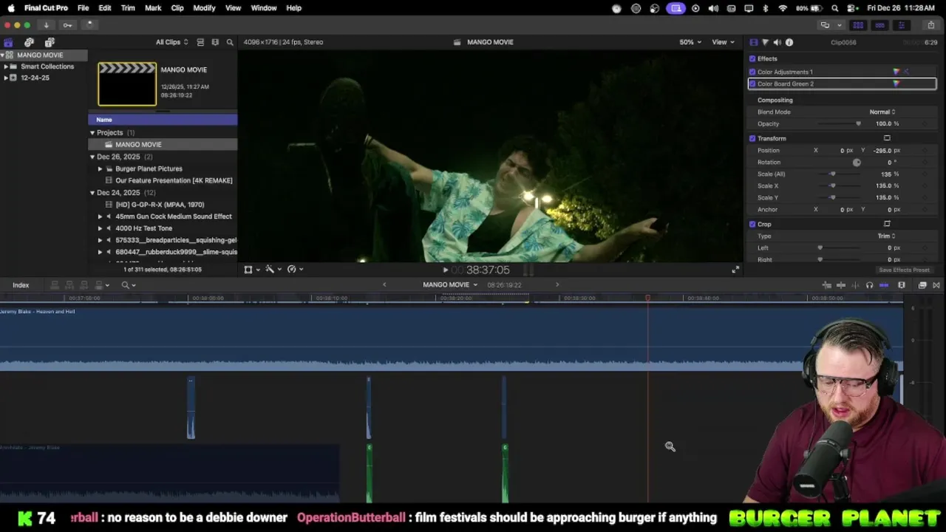Open the Mark menu
The width and height of the screenshot is (946, 532).
tap(153, 8)
